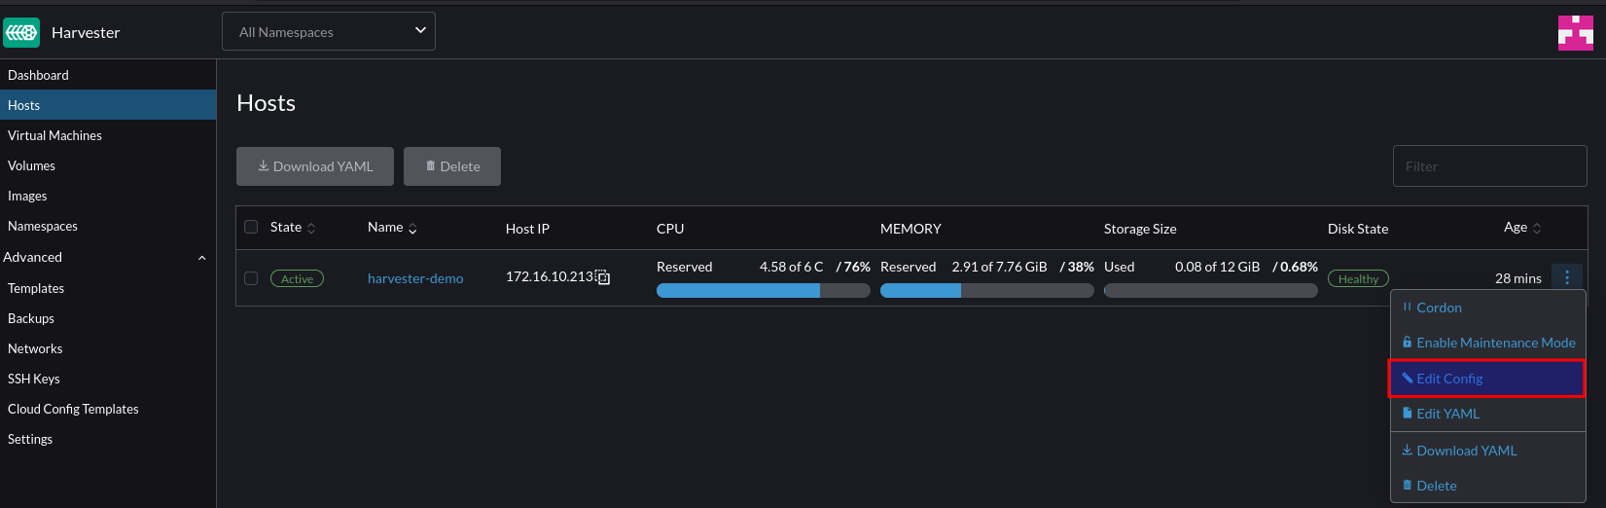Open the All Namespaces dropdown
Screen dimensions: 1606x508
point(329,31)
